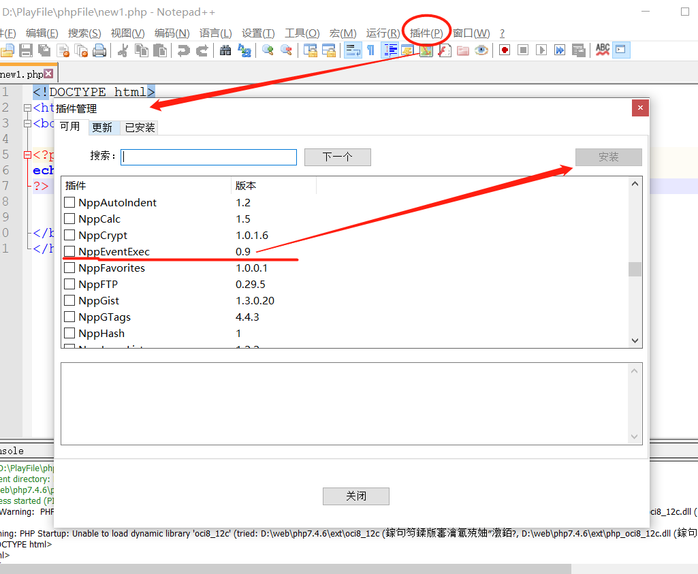Copy selection using toolbar Copy icon
698x574 pixels.
pos(142,50)
